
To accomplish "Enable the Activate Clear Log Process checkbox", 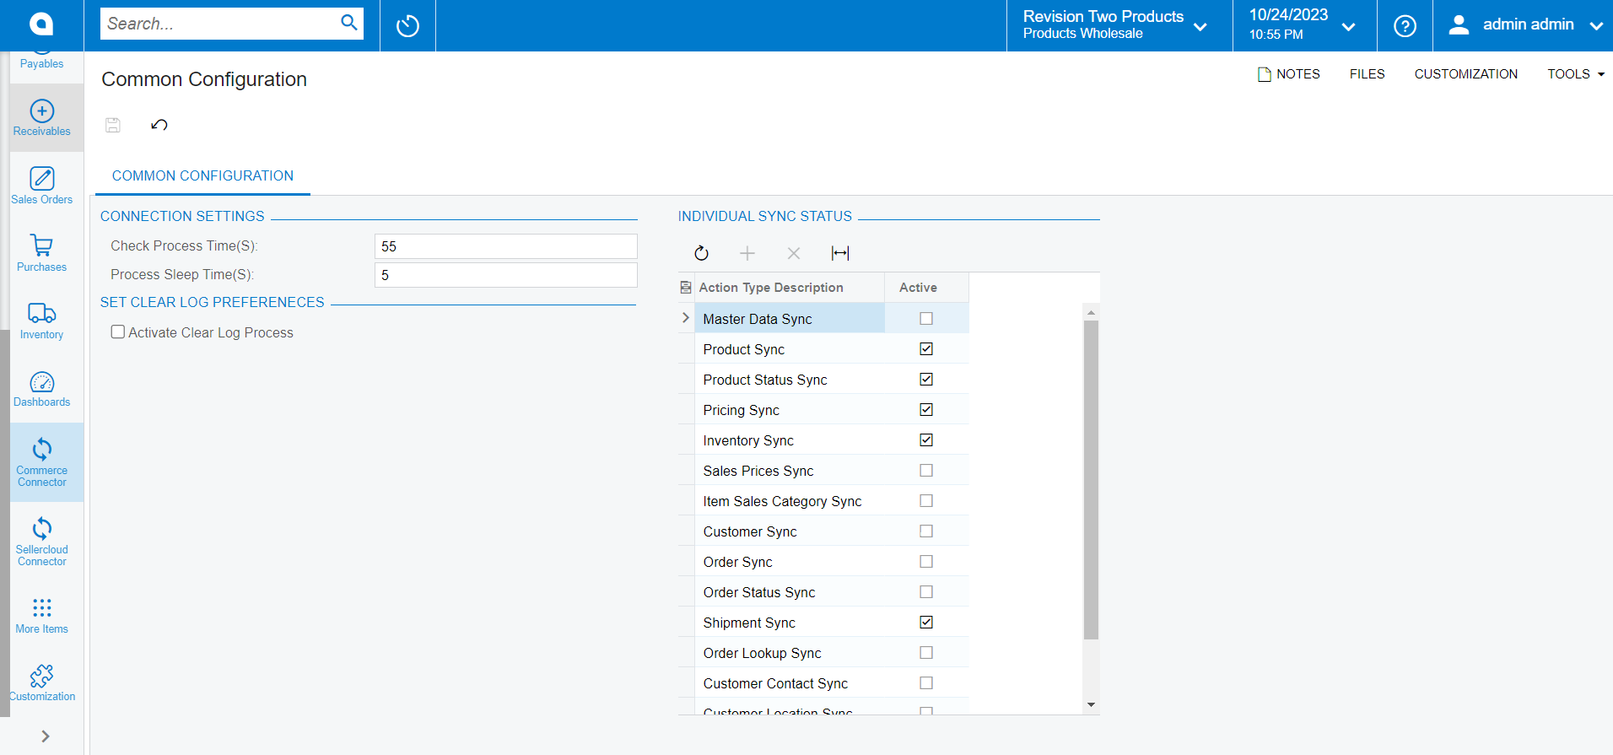I will coord(118,332).
